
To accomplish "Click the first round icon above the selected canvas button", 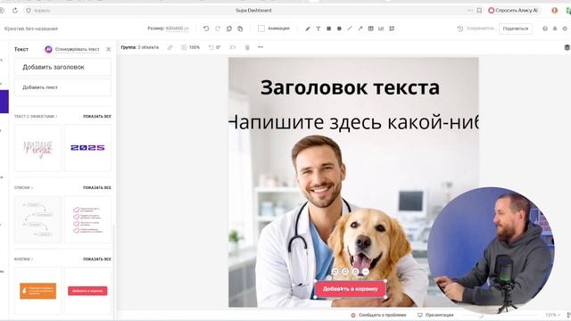I will click(x=335, y=271).
